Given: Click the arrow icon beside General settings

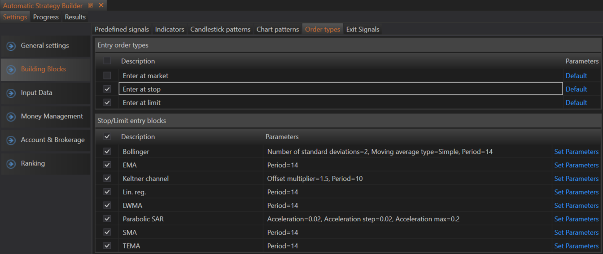Looking at the screenshot, I should click(11, 46).
